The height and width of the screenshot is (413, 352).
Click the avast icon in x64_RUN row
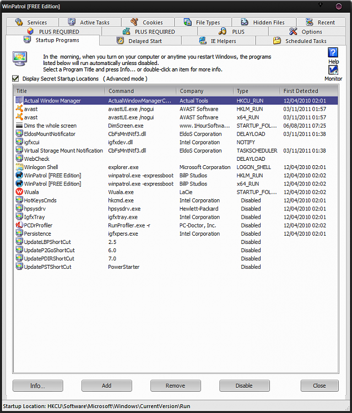tap(19, 117)
